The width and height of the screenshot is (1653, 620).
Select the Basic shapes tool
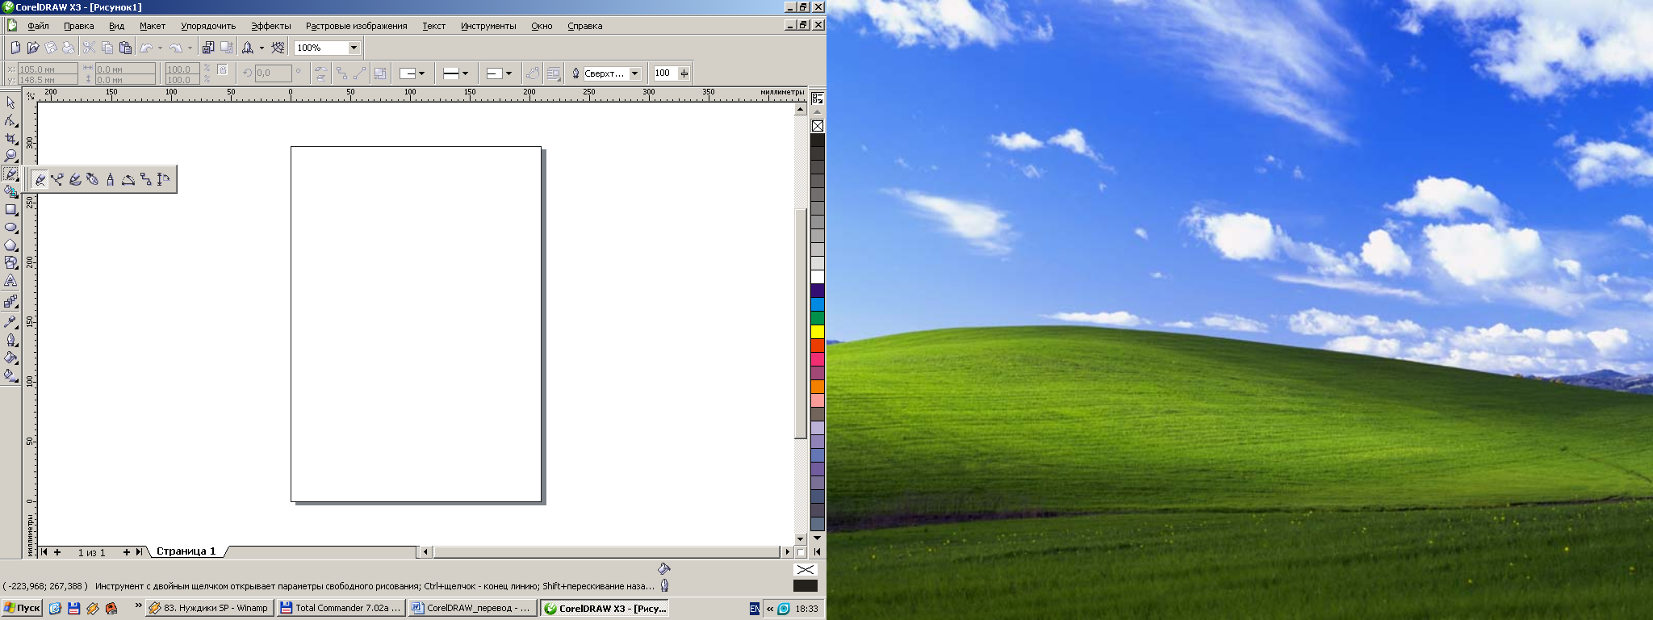tap(10, 262)
